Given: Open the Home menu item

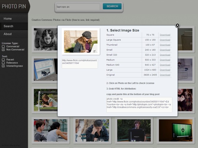Looking at the screenshot, I should (x=8, y=19).
